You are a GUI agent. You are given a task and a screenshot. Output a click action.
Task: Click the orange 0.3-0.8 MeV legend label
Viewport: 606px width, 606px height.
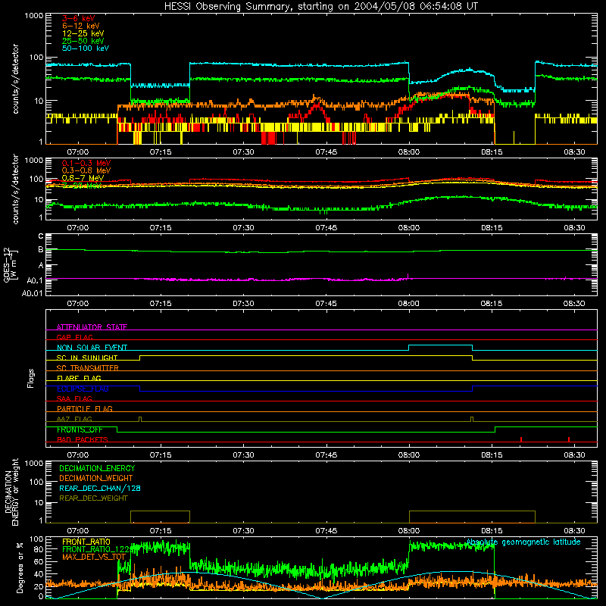tap(86, 170)
